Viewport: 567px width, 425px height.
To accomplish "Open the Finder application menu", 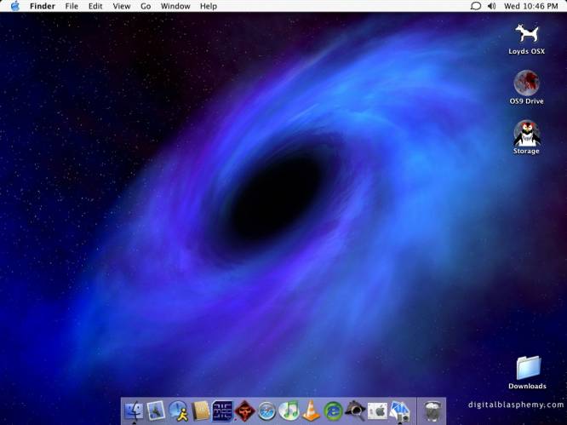I will point(43,6).
